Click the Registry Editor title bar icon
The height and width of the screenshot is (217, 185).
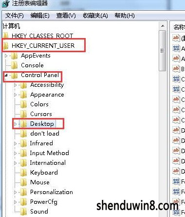tap(5, 3)
